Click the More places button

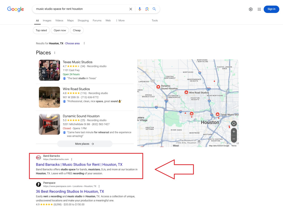[85, 144]
